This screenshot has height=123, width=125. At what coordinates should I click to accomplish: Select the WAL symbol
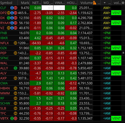[4, 63]
